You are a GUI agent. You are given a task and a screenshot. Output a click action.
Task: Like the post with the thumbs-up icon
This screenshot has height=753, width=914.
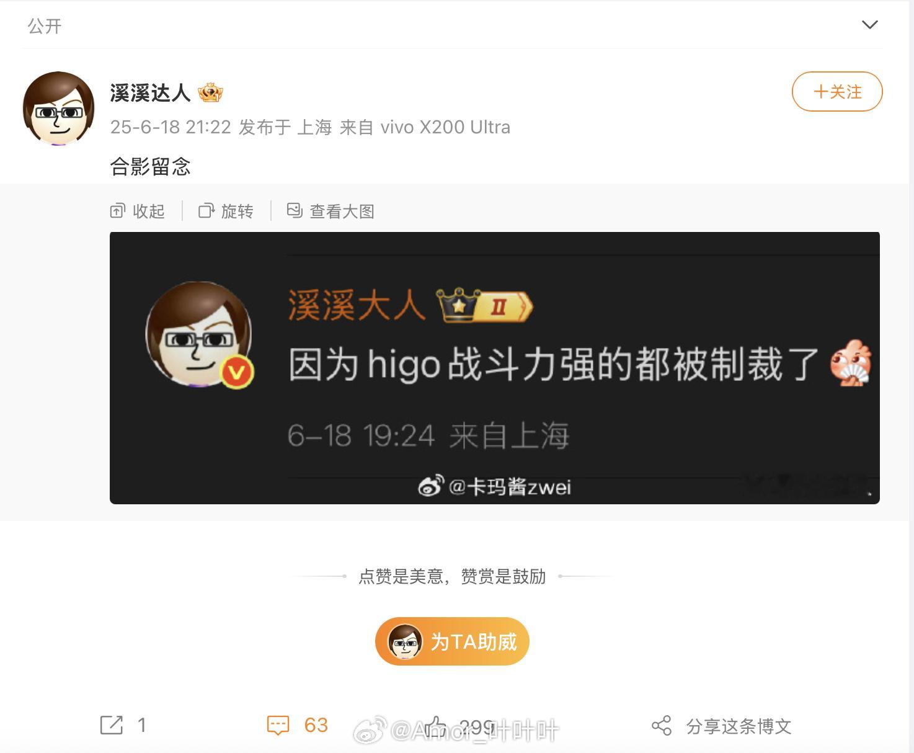tap(437, 725)
